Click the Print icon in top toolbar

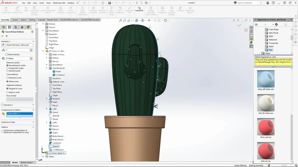109,3
